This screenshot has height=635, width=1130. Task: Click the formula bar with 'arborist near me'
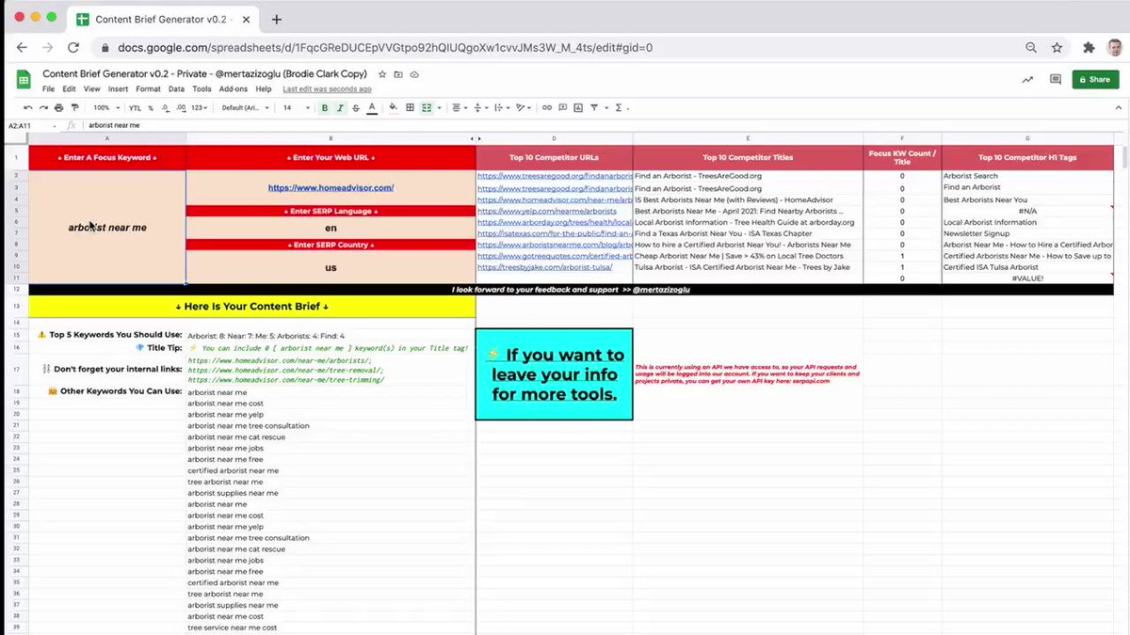click(x=603, y=125)
